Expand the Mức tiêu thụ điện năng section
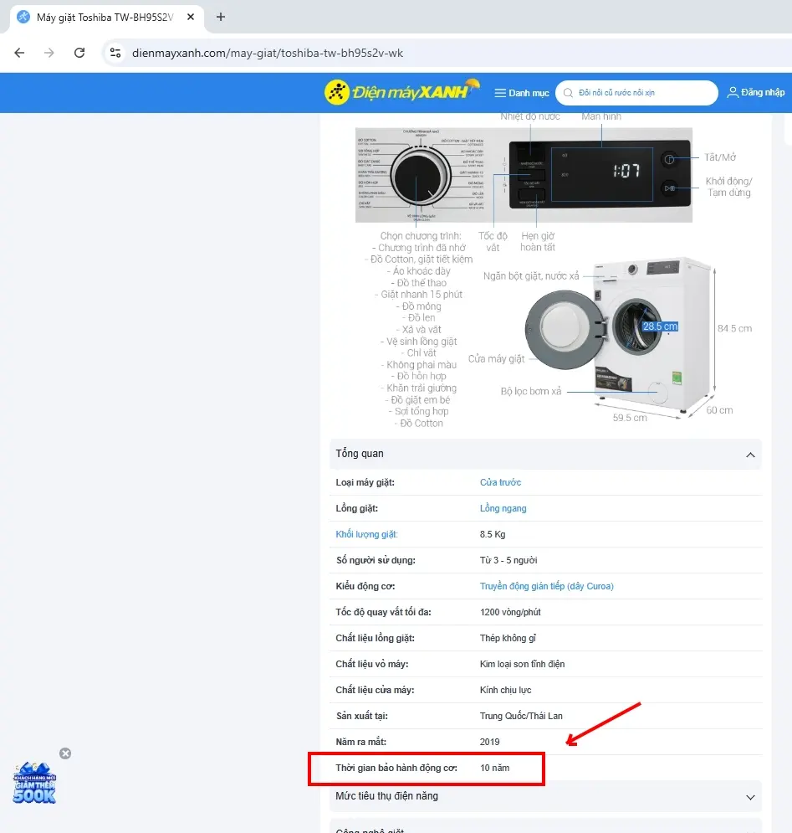The width and height of the screenshot is (792, 833). (x=545, y=796)
